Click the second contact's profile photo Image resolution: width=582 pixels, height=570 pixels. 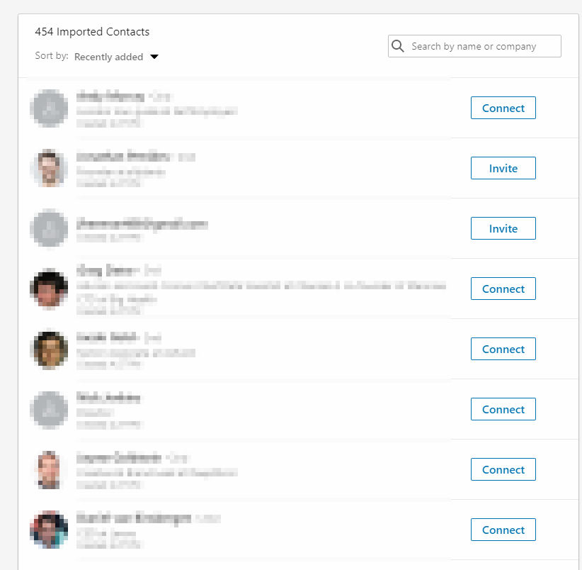[x=49, y=169]
